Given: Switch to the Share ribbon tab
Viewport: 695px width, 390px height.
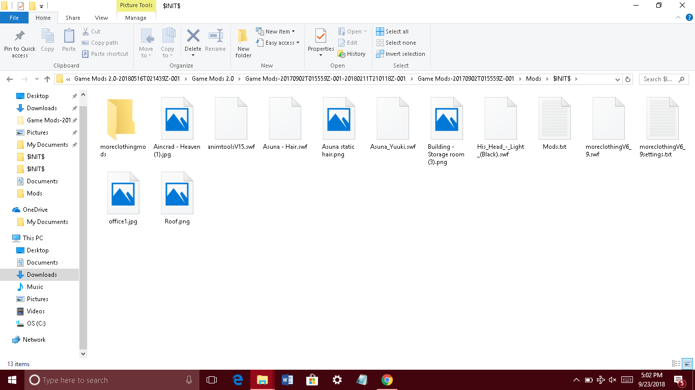Looking at the screenshot, I should click(73, 18).
